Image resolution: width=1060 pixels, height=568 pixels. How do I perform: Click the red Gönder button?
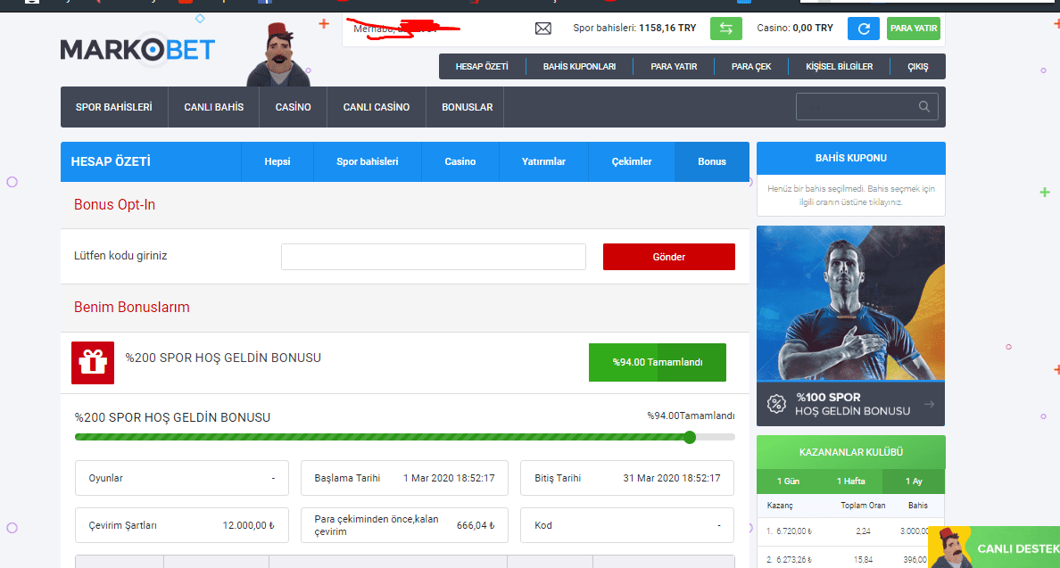(668, 257)
